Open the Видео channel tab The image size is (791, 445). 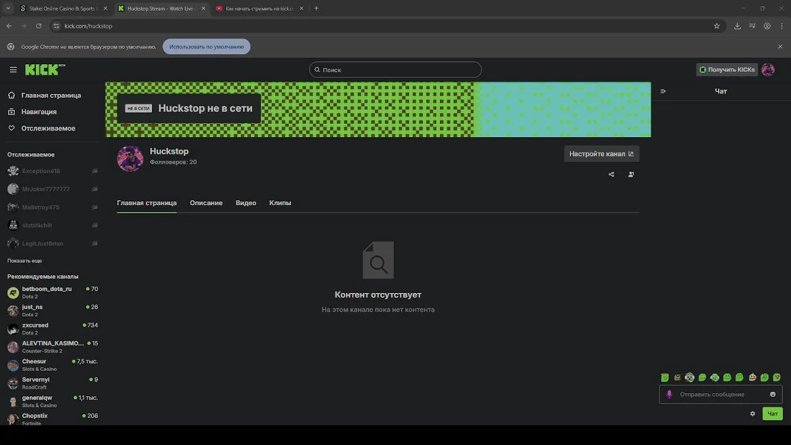[246, 203]
